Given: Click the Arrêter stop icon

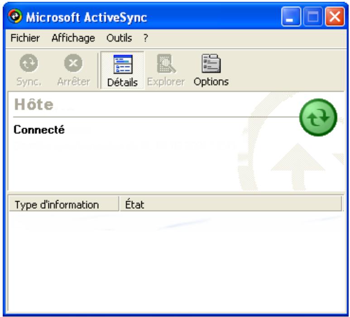Looking at the screenshot, I should [73, 63].
